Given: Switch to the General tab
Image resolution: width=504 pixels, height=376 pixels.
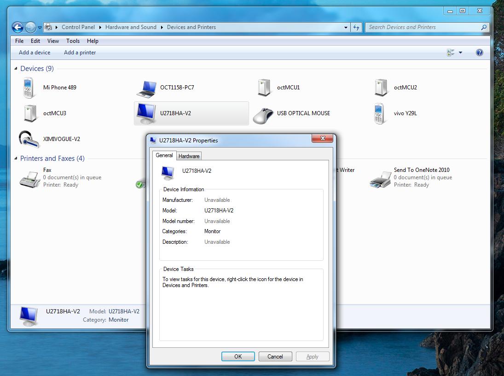Looking at the screenshot, I should click(164, 155).
